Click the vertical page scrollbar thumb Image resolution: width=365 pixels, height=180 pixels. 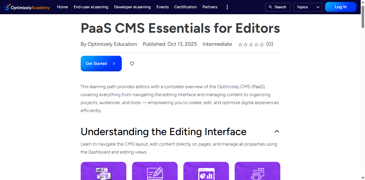pyautogui.click(x=363, y=17)
